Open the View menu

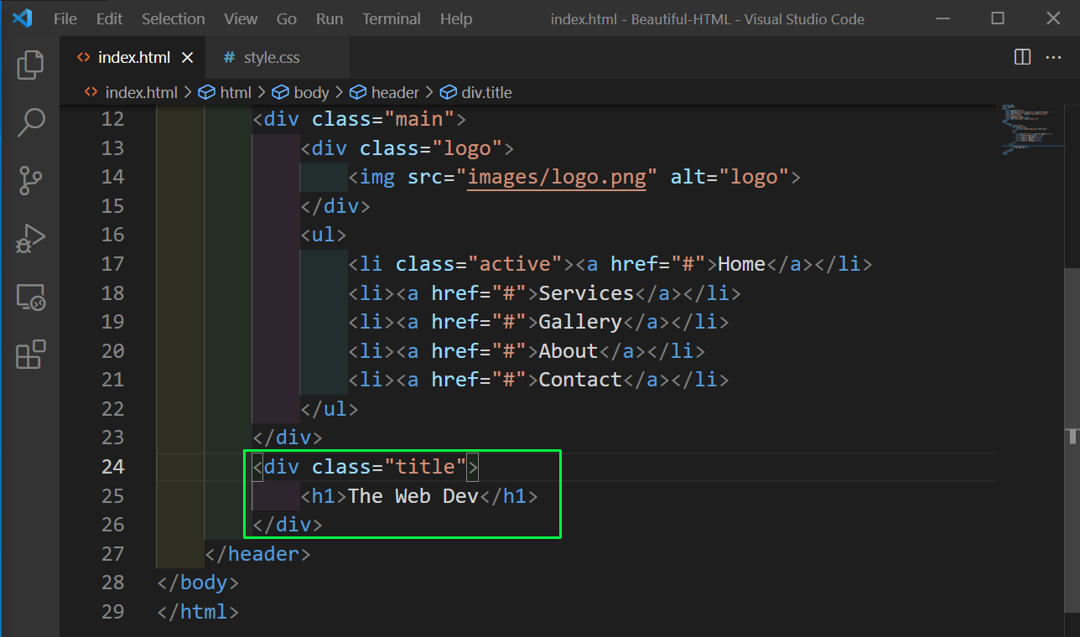coord(241,18)
